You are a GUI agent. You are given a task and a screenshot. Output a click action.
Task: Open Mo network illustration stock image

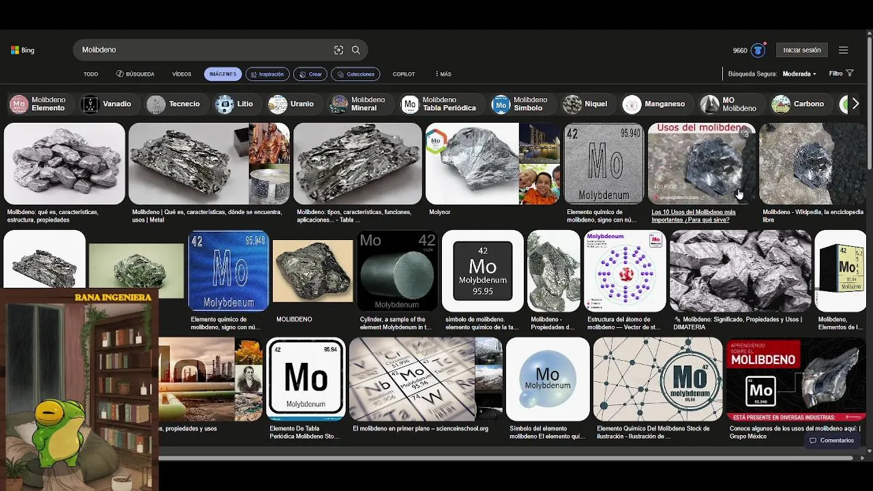(657, 378)
